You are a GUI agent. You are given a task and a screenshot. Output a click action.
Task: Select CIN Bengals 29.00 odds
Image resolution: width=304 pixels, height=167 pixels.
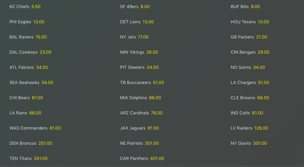[x=264, y=52]
